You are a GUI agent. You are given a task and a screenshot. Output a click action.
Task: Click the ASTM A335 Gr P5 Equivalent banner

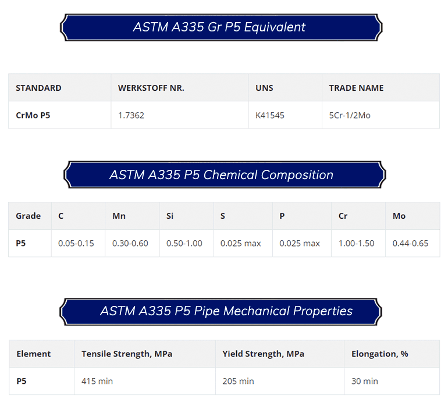tap(221, 27)
